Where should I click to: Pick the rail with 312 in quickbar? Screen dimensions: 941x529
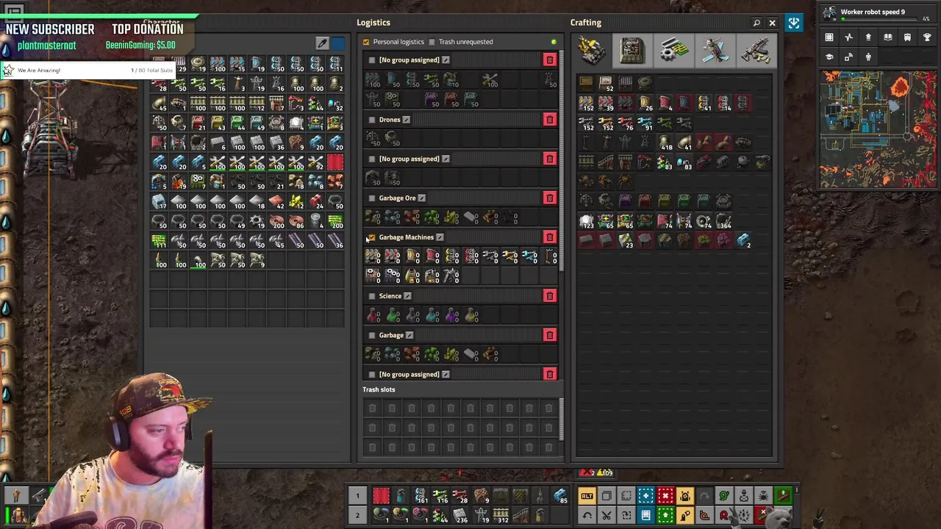pyautogui.click(x=500, y=516)
